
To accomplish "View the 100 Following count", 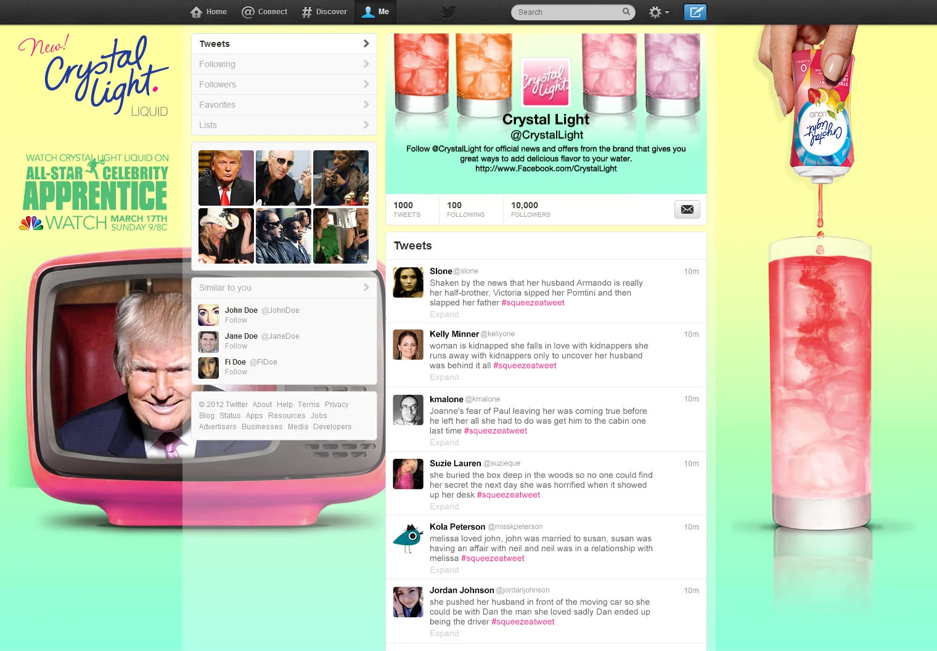I will [465, 209].
